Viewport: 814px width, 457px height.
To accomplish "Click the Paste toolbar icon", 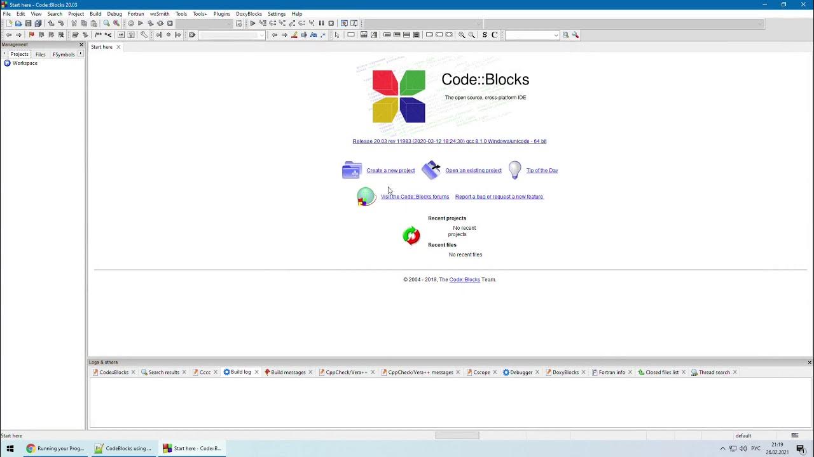I will [93, 23].
